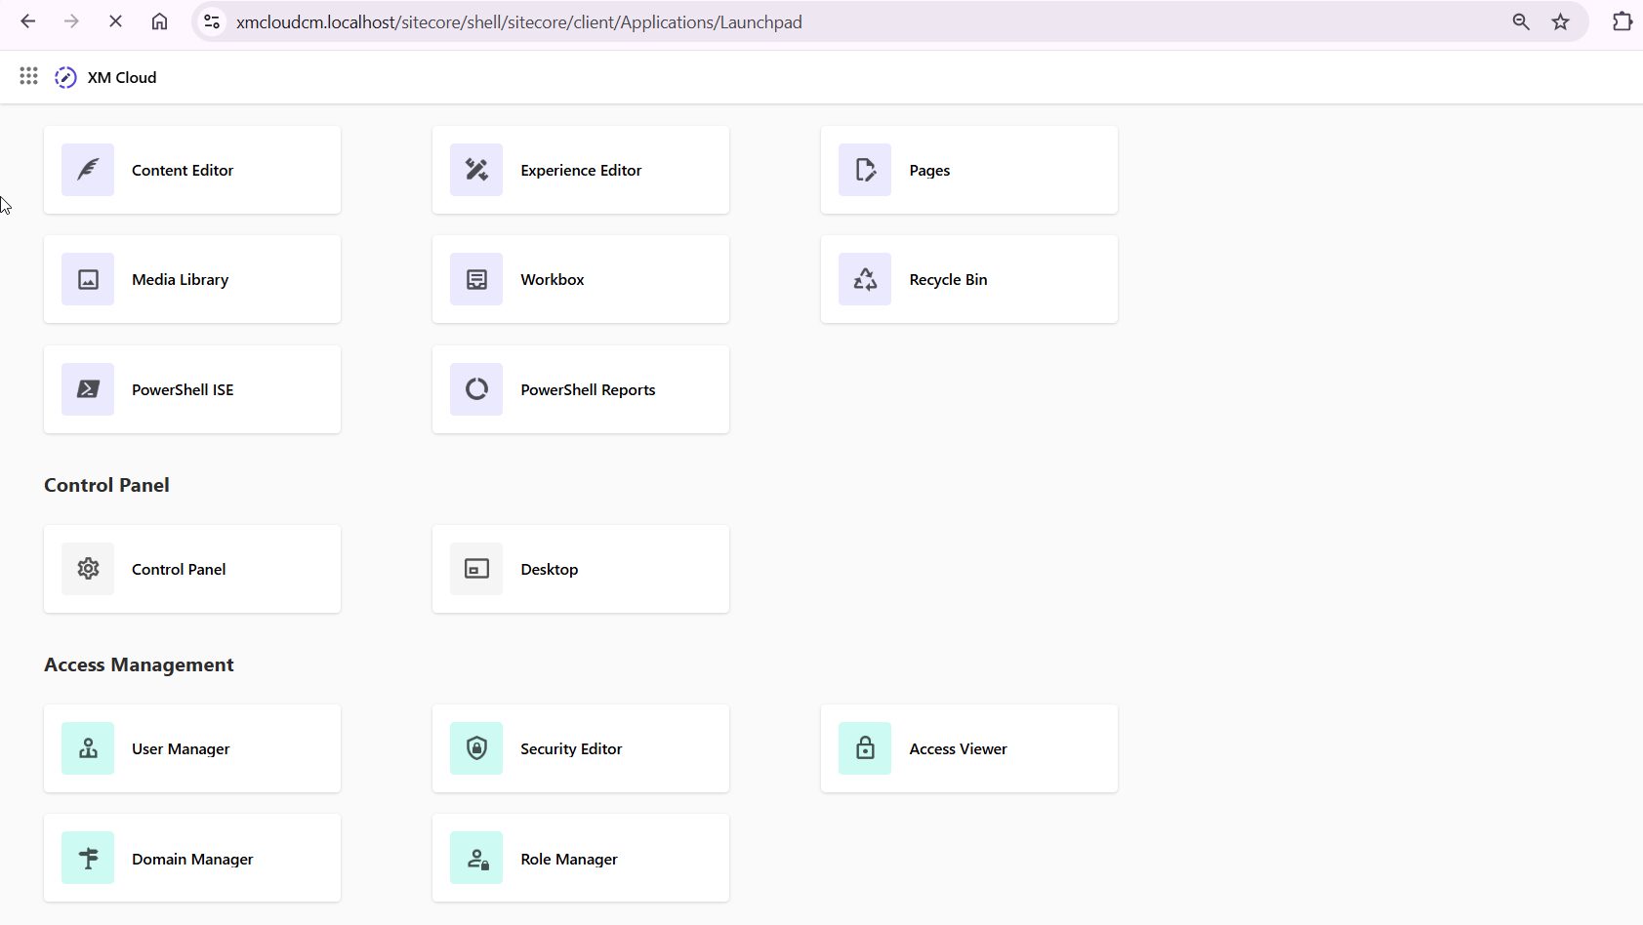
Task: Go back in the browser
Action: click(28, 21)
